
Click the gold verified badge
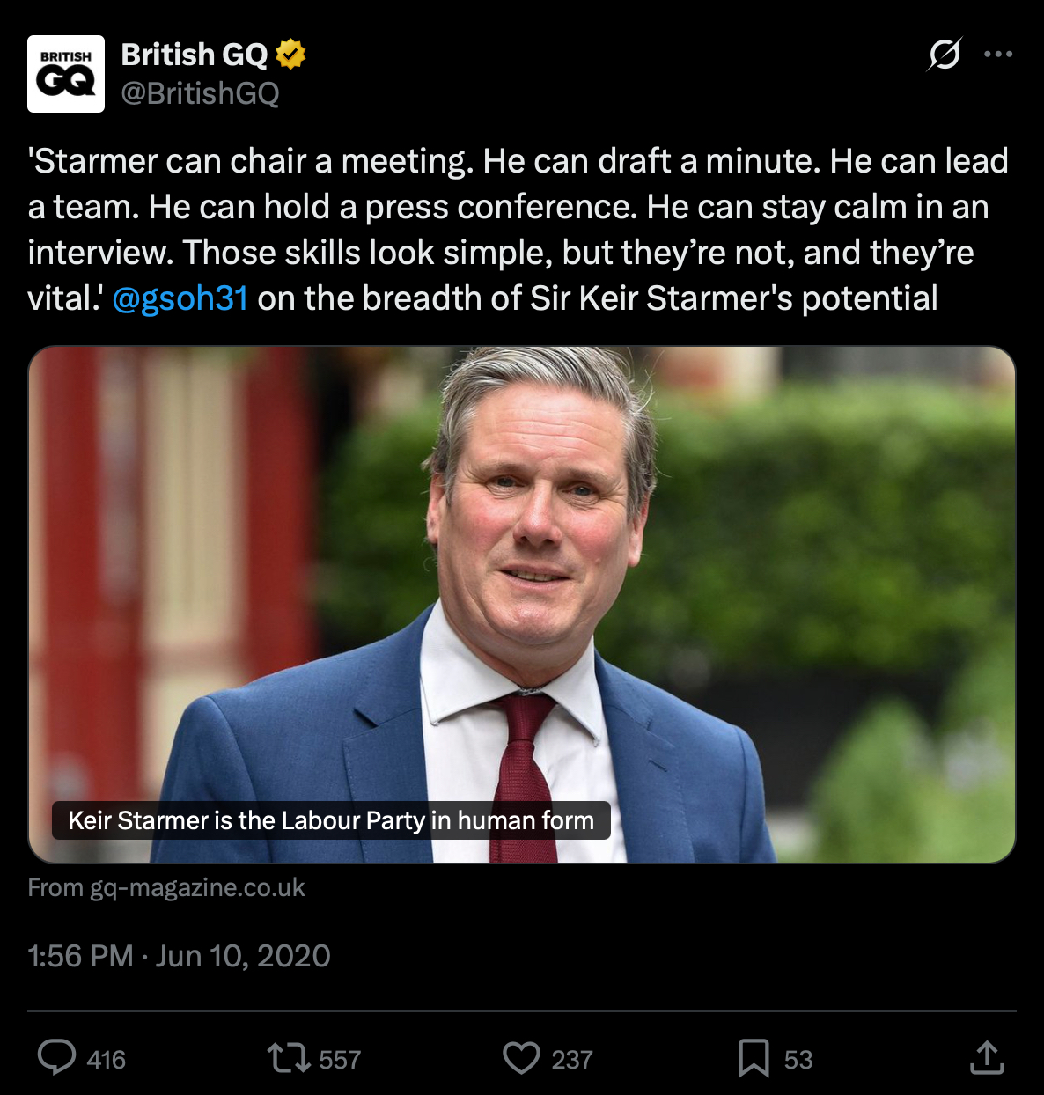pyautogui.click(x=290, y=55)
